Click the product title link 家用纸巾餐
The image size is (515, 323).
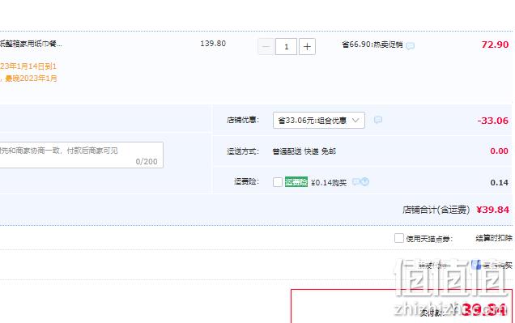(x=31, y=44)
